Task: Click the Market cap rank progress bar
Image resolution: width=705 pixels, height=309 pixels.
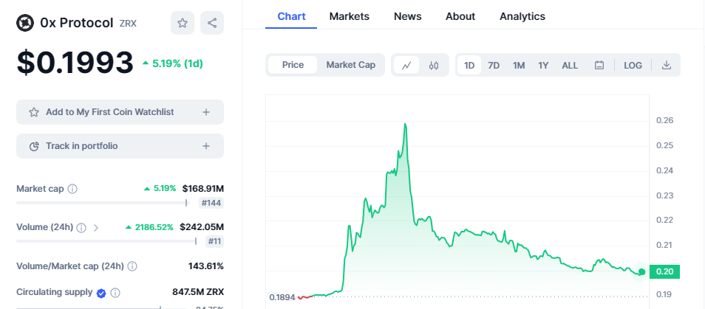Action: pos(102,203)
